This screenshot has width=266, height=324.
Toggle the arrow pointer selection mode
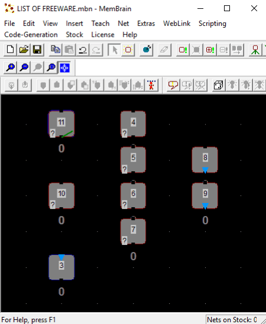pyautogui.click(x=115, y=50)
